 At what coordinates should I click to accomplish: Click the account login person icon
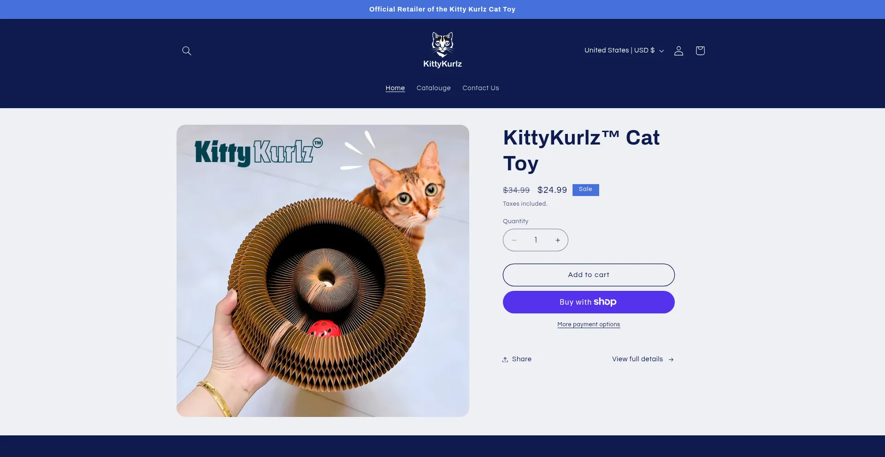tap(678, 51)
